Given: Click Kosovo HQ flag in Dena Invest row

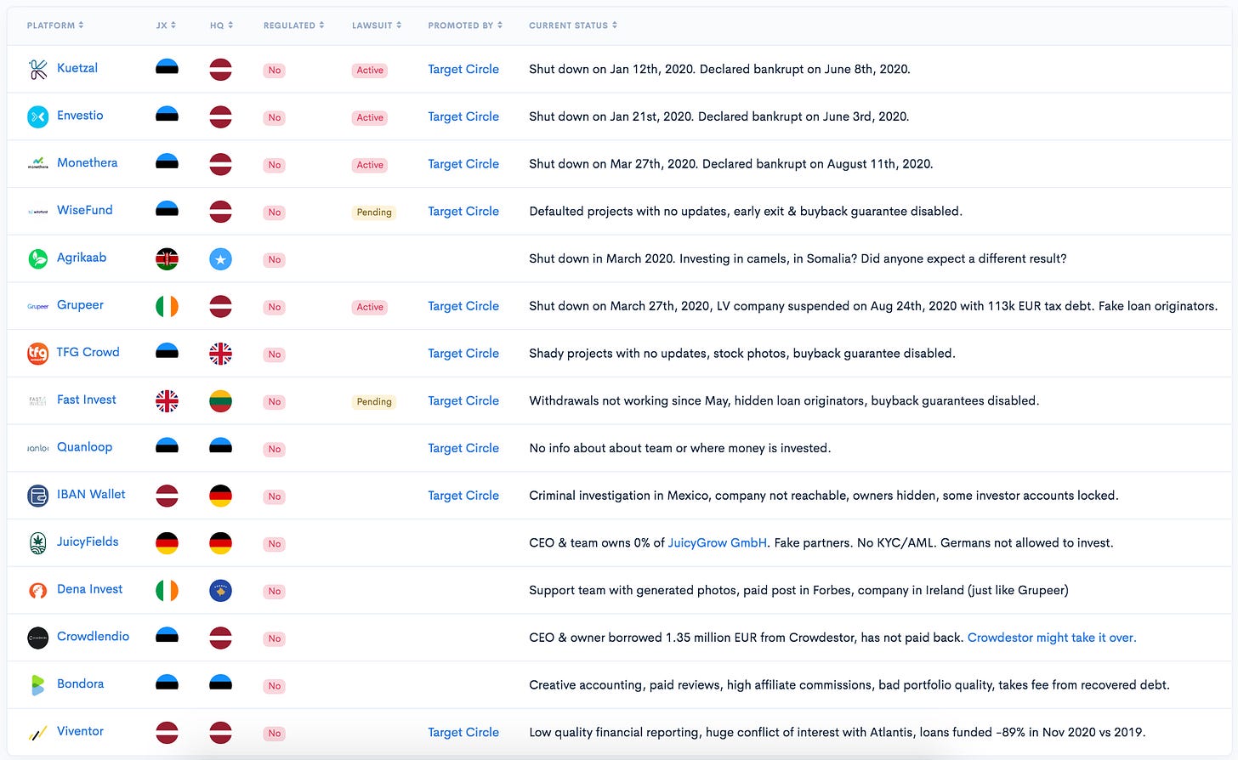Looking at the screenshot, I should (x=220, y=591).
